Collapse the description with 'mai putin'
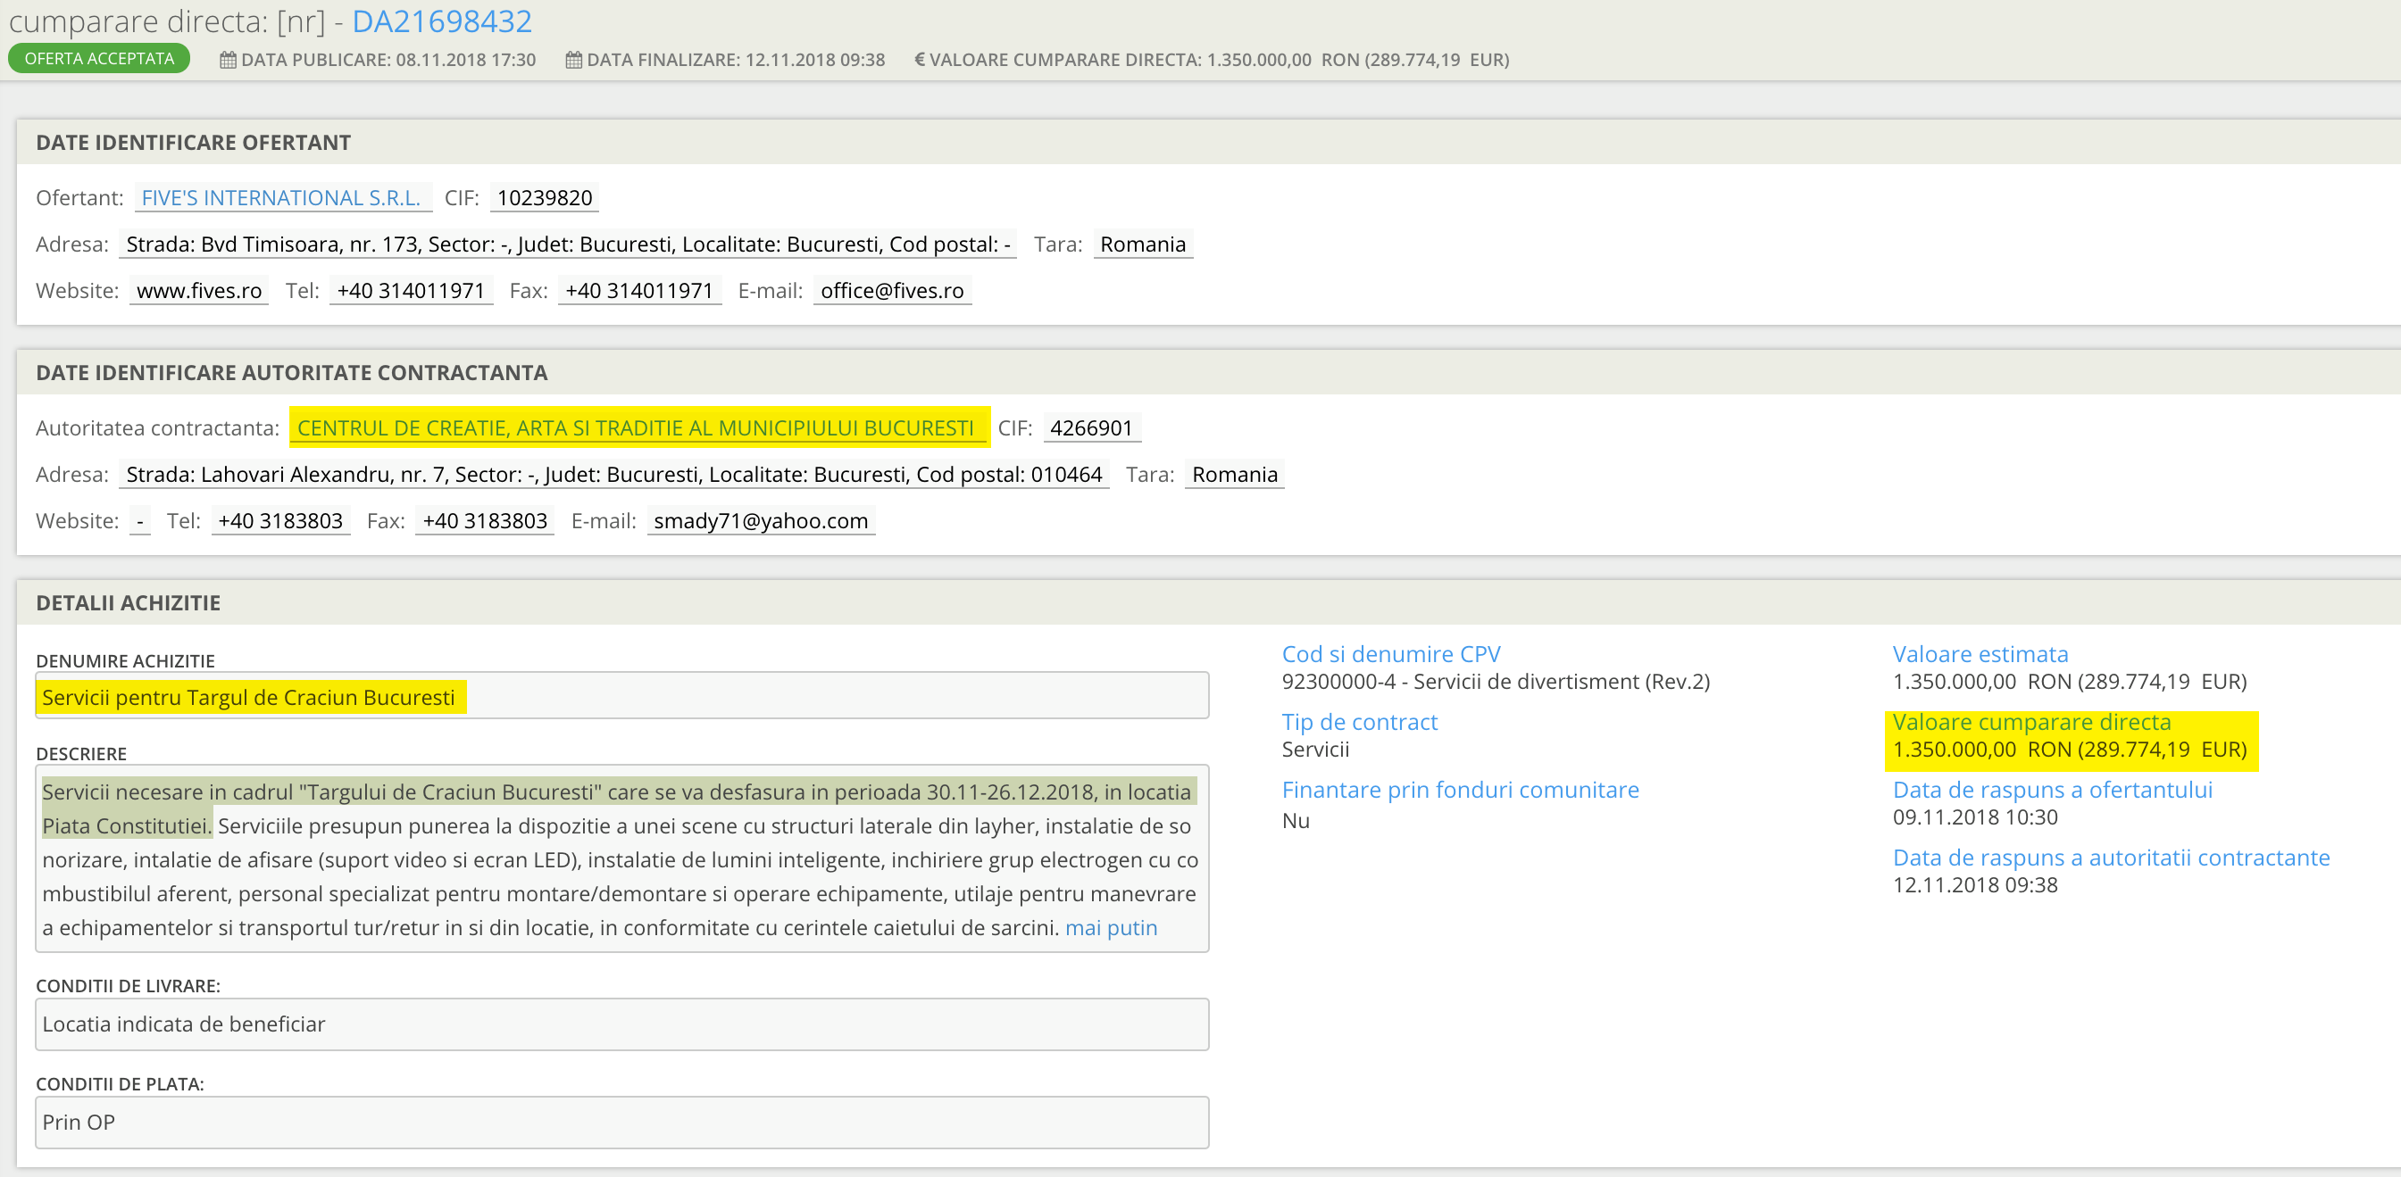 coord(1111,927)
